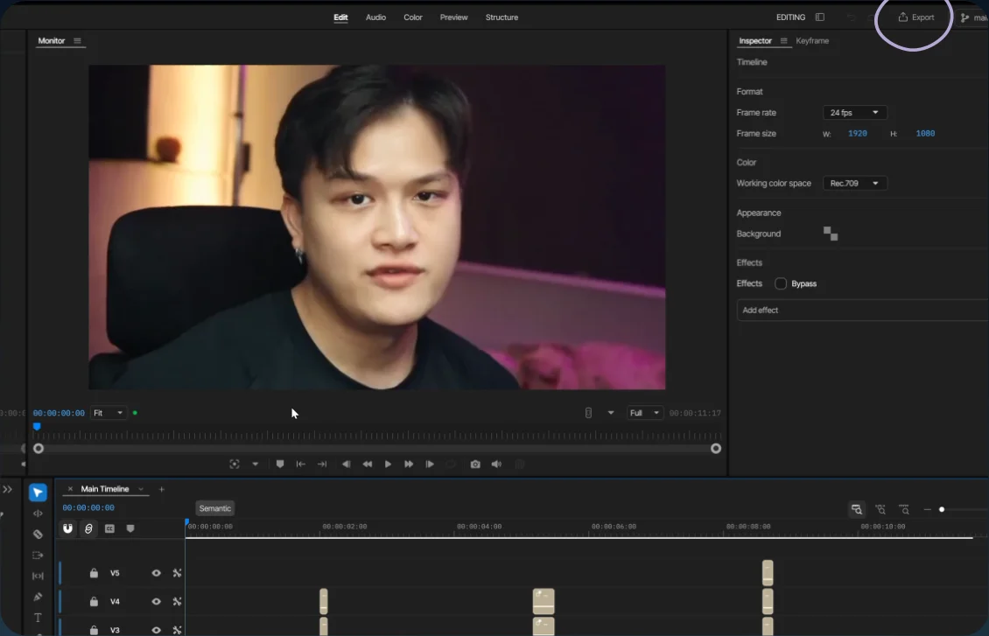Click the Add effect field
Viewport: 989px width, 636px height.
863,310
